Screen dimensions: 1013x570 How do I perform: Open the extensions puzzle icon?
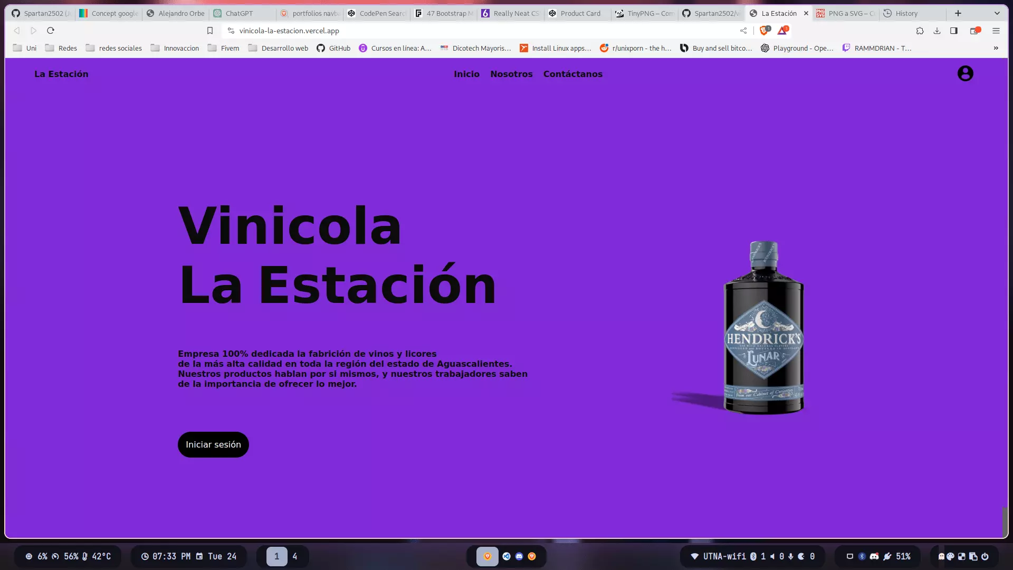click(920, 31)
